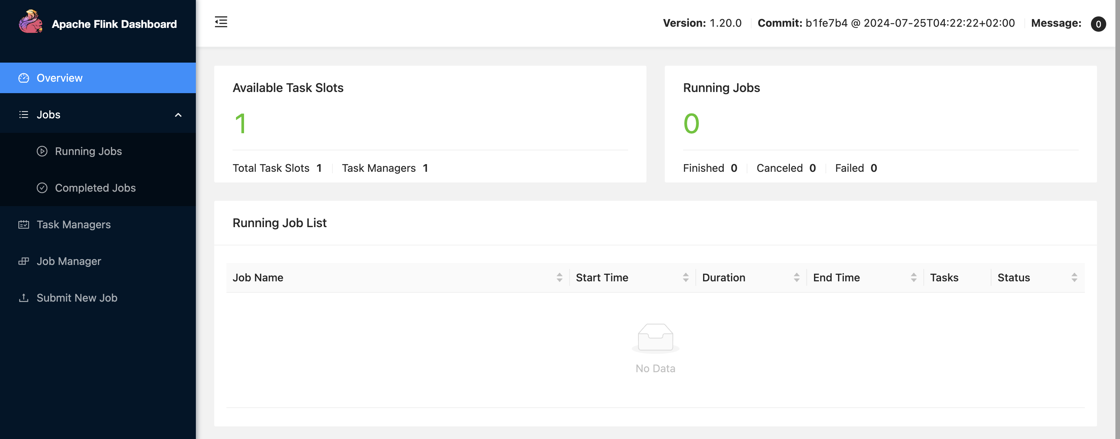Collapse the Jobs submenu chevron

coord(178,115)
